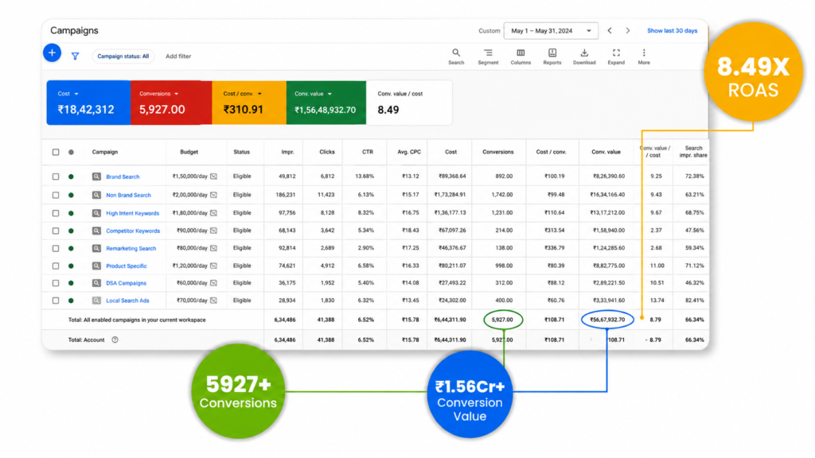Go to previous date range arrow
The height and width of the screenshot is (458, 815).
coord(610,31)
